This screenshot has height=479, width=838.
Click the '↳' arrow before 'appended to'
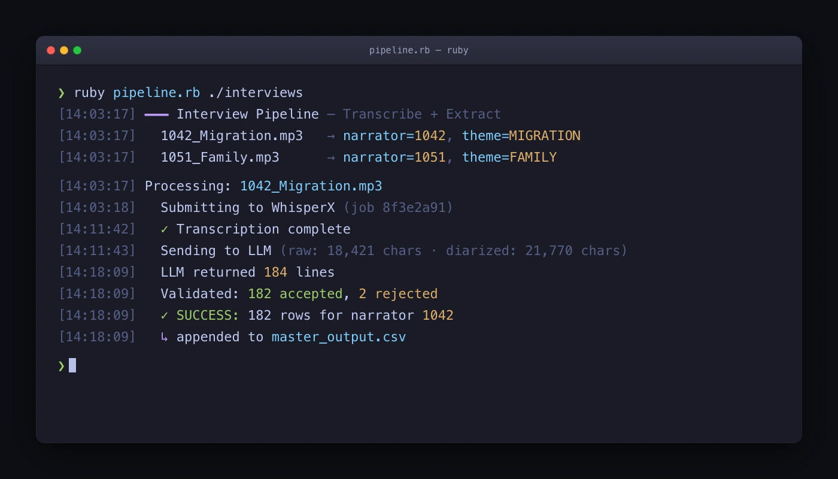point(165,337)
